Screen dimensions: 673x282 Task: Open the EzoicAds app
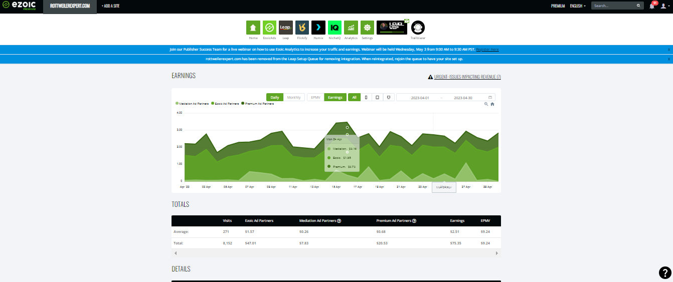[x=269, y=28]
